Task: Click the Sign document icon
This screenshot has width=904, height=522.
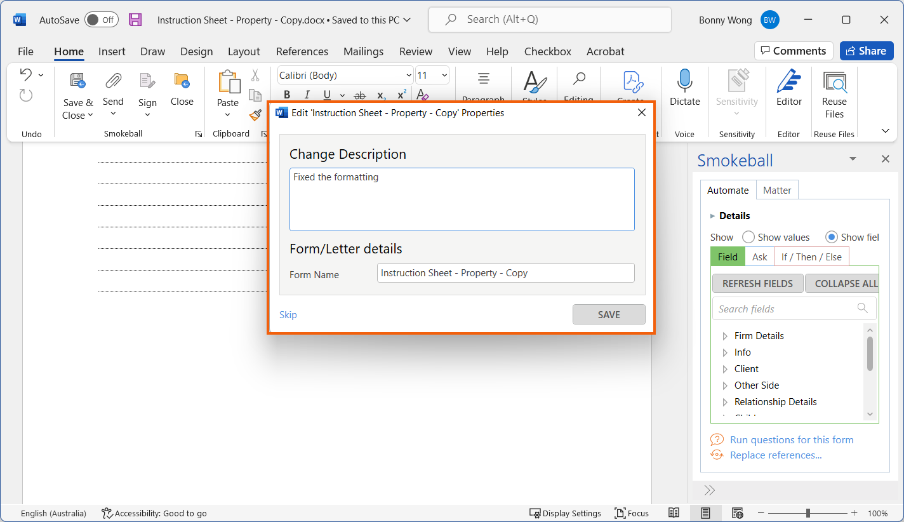Action: pos(147,81)
